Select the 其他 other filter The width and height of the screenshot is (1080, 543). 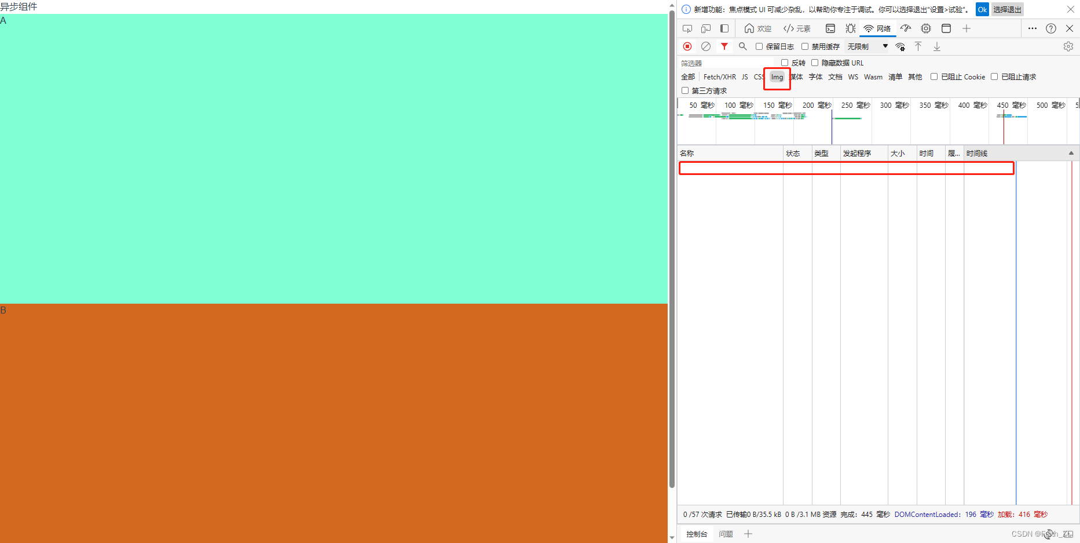click(x=915, y=77)
